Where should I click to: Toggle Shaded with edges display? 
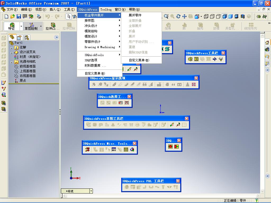[224, 16]
